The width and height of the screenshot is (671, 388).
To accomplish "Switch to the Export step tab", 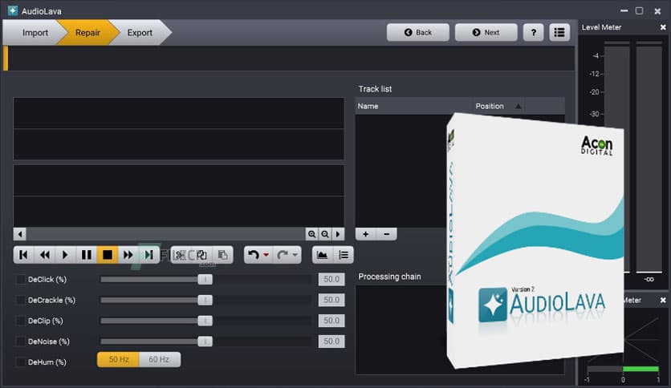I will (x=140, y=33).
